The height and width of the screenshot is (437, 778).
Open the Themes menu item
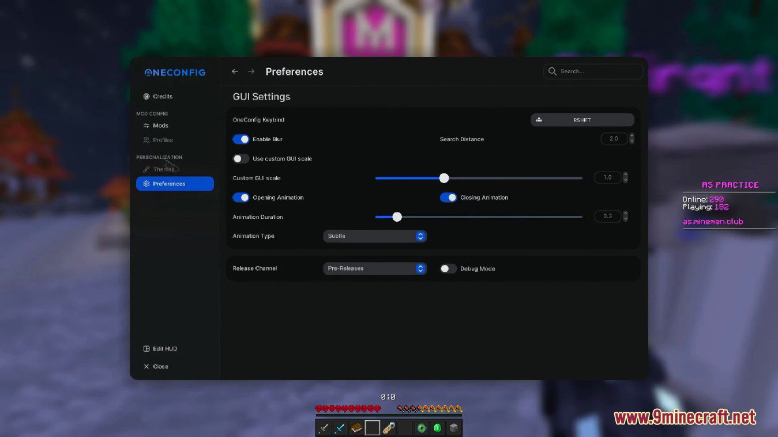[163, 169]
